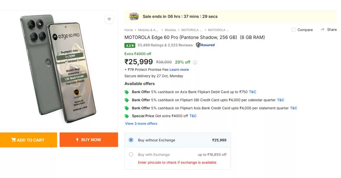The height and width of the screenshot is (178, 341).
Task: Click the lightning icon on Buy Now
Action: tap(77, 139)
